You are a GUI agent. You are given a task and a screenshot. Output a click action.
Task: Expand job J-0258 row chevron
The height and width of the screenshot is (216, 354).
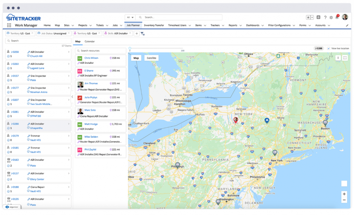coord(69,52)
